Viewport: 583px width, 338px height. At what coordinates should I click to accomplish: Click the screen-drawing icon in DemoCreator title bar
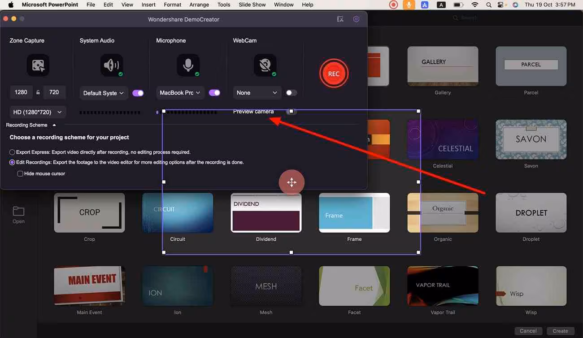coord(340,19)
